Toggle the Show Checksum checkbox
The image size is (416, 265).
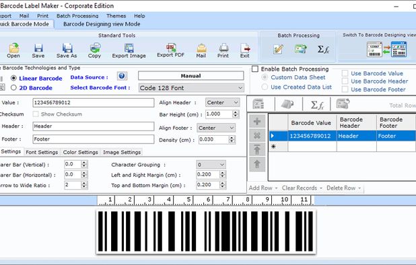point(36,114)
